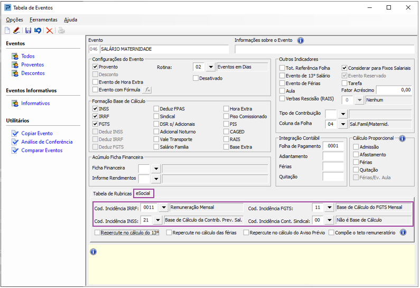Click the Undo arrow toolbar icon

38,31
